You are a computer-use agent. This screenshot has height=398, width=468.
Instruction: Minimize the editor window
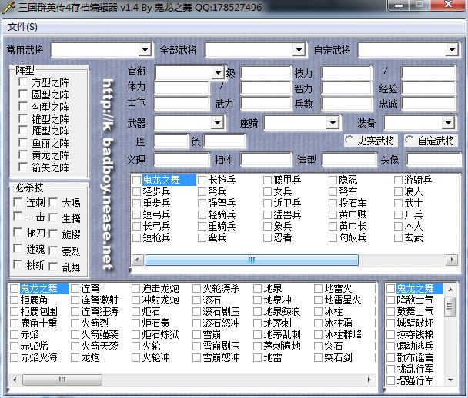tap(398, 5)
